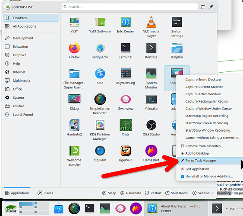The height and width of the screenshot is (216, 243).
Task: Show All Applications category
Action: click(31, 26)
